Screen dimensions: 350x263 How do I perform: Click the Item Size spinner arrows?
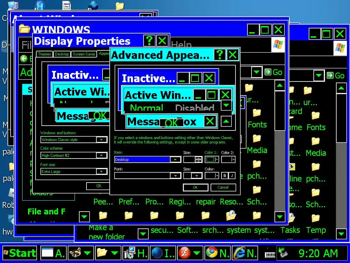[198, 160]
